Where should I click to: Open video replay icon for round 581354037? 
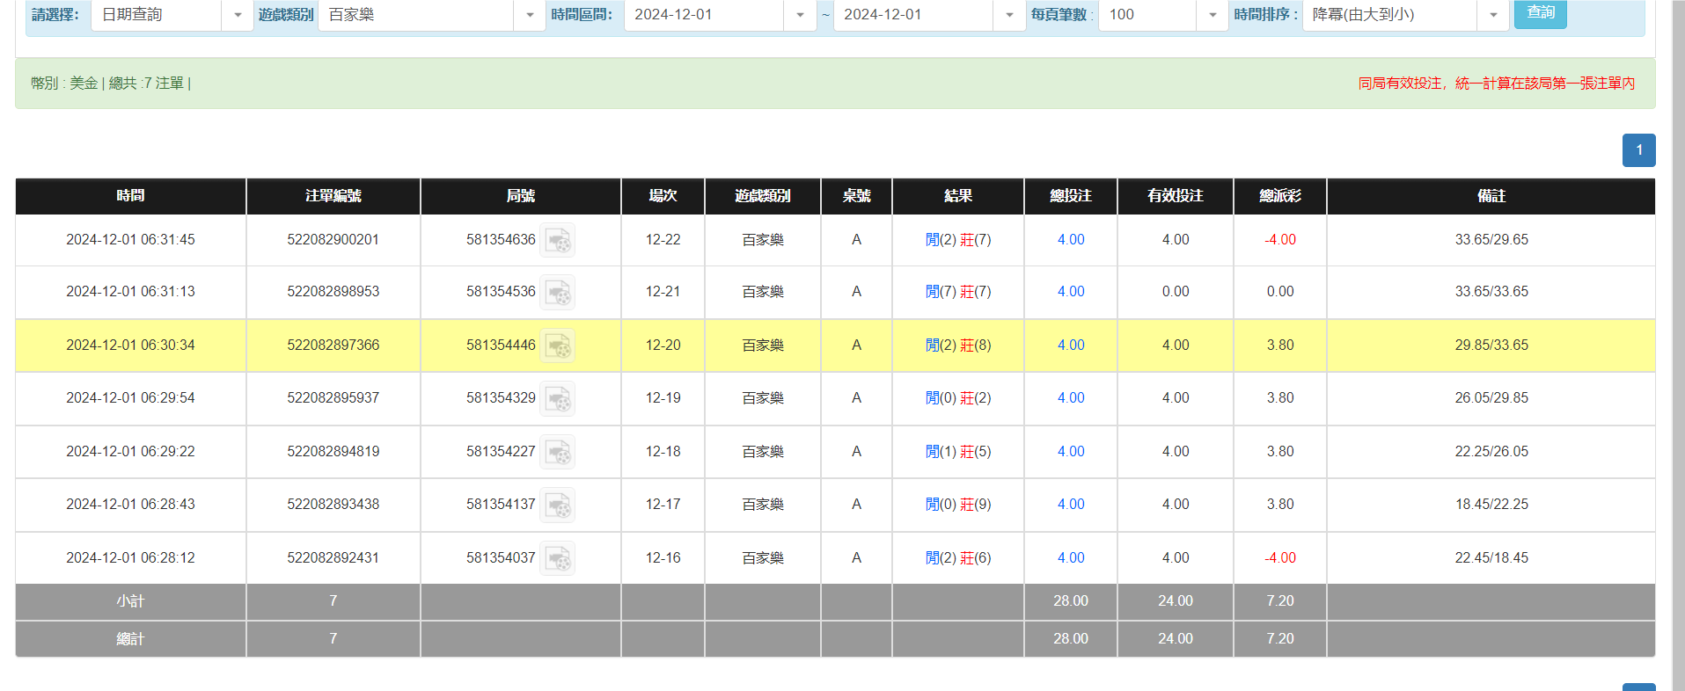tap(557, 558)
